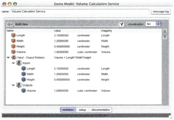Click cubic centimeter unit of top-level Volume
174x120 pixels.
[x=87, y=52]
